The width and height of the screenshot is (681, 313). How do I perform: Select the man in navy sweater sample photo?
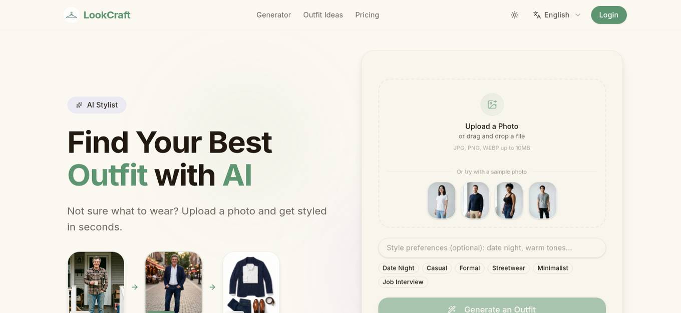475,200
